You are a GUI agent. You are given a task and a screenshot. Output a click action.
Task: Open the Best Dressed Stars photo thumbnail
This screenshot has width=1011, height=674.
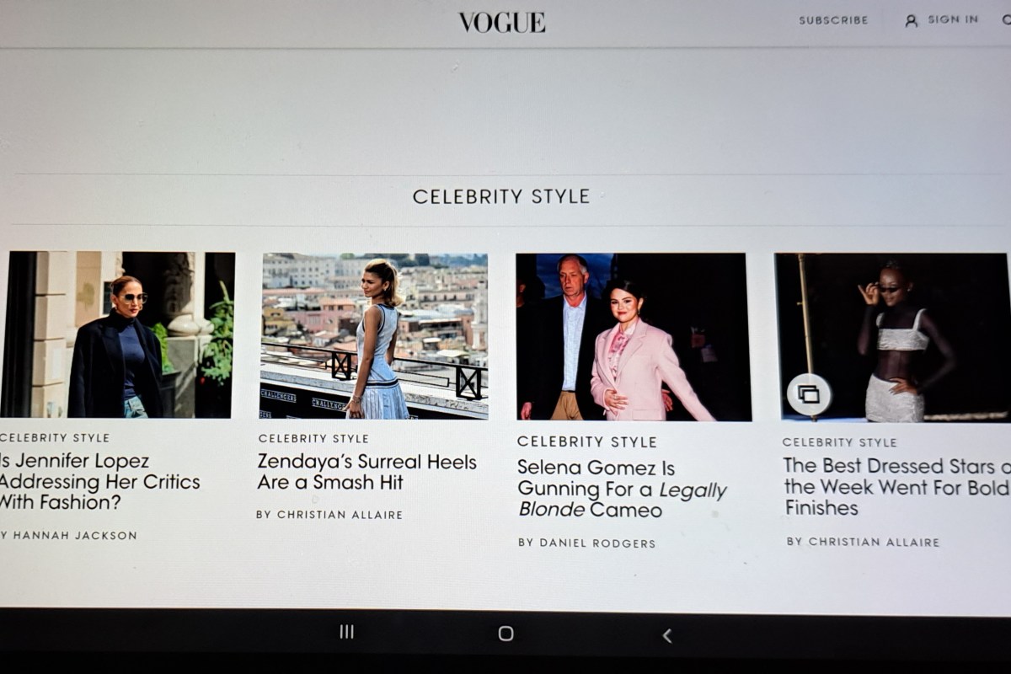(x=893, y=337)
